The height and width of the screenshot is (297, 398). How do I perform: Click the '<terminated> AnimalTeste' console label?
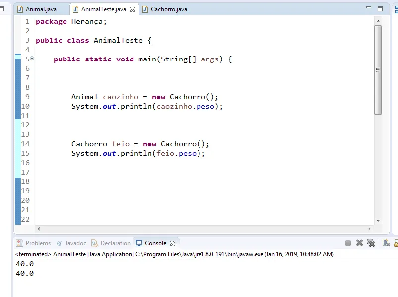pyautogui.click(x=51, y=254)
